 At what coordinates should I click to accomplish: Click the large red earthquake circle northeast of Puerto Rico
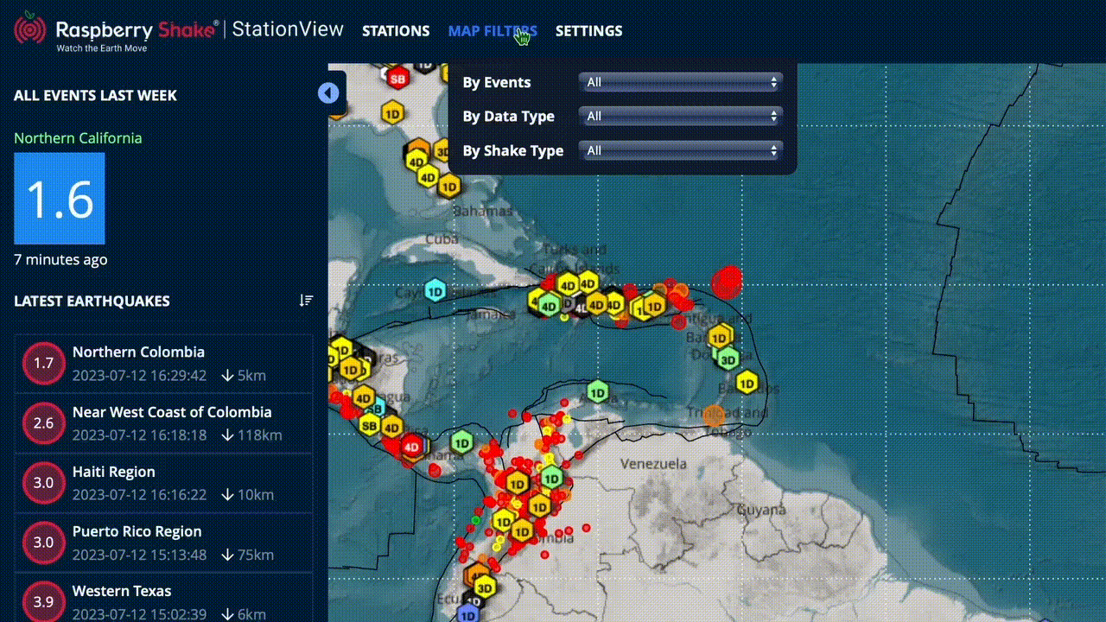[x=728, y=282]
